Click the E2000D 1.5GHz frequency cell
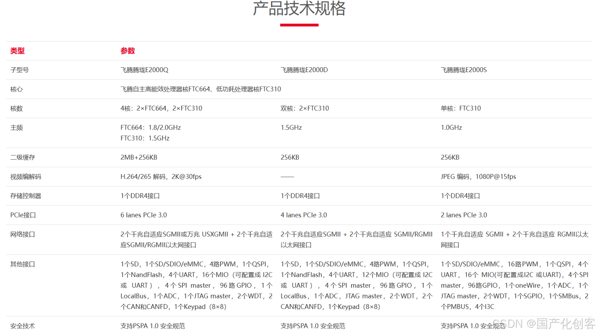The width and height of the screenshot is (597, 334). [291, 127]
